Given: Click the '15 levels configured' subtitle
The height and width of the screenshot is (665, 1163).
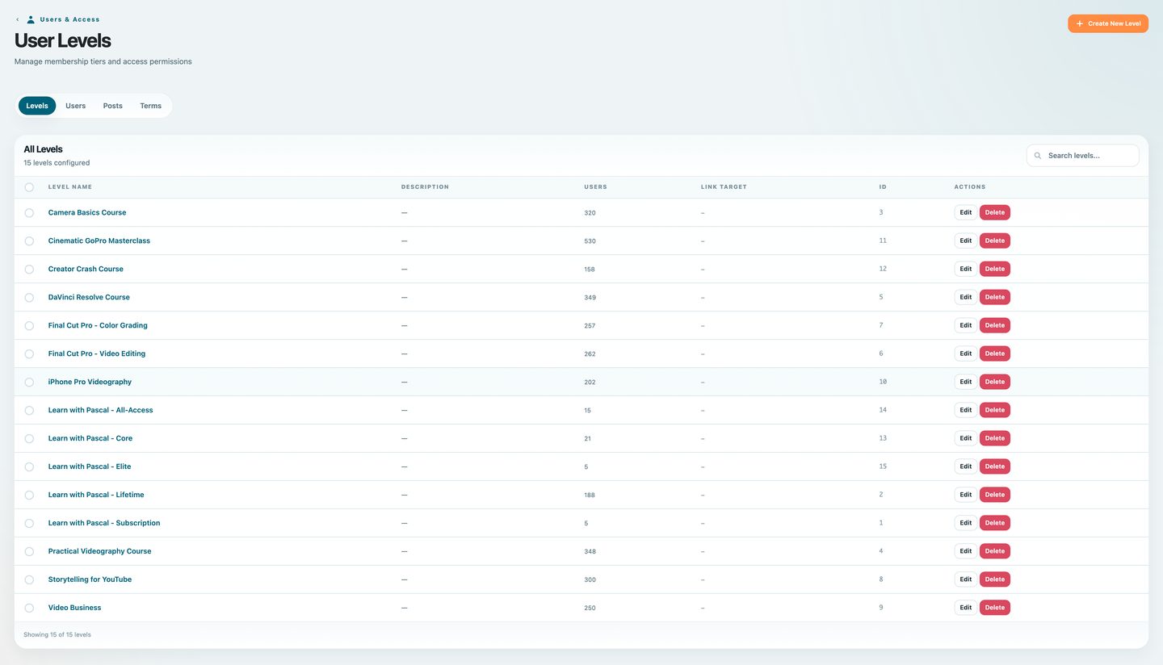Looking at the screenshot, I should (x=57, y=163).
